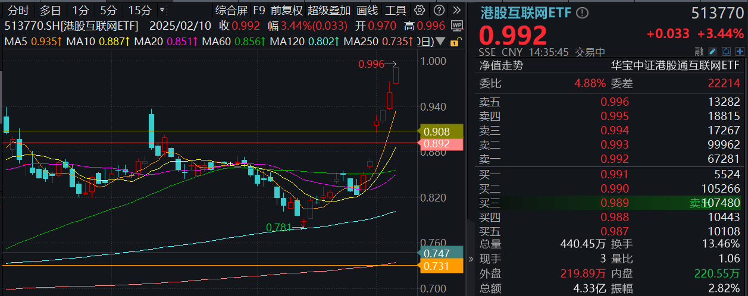Select the 1分 one-minute period
Image resolution: width=748 pixels, height=296 pixels.
pyautogui.click(x=80, y=10)
